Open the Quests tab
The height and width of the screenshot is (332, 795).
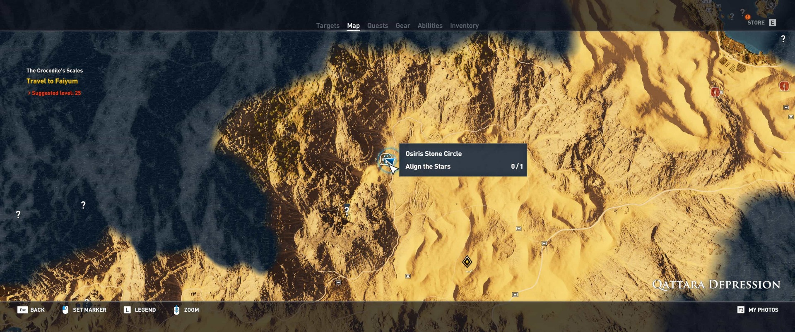(378, 26)
